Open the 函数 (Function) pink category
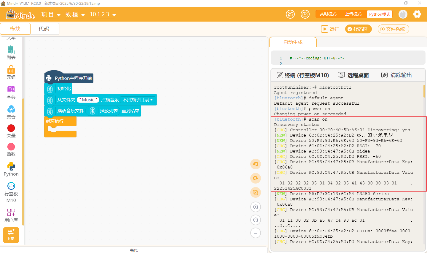This screenshot has height=253, width=427. click(x=11, y=150)
